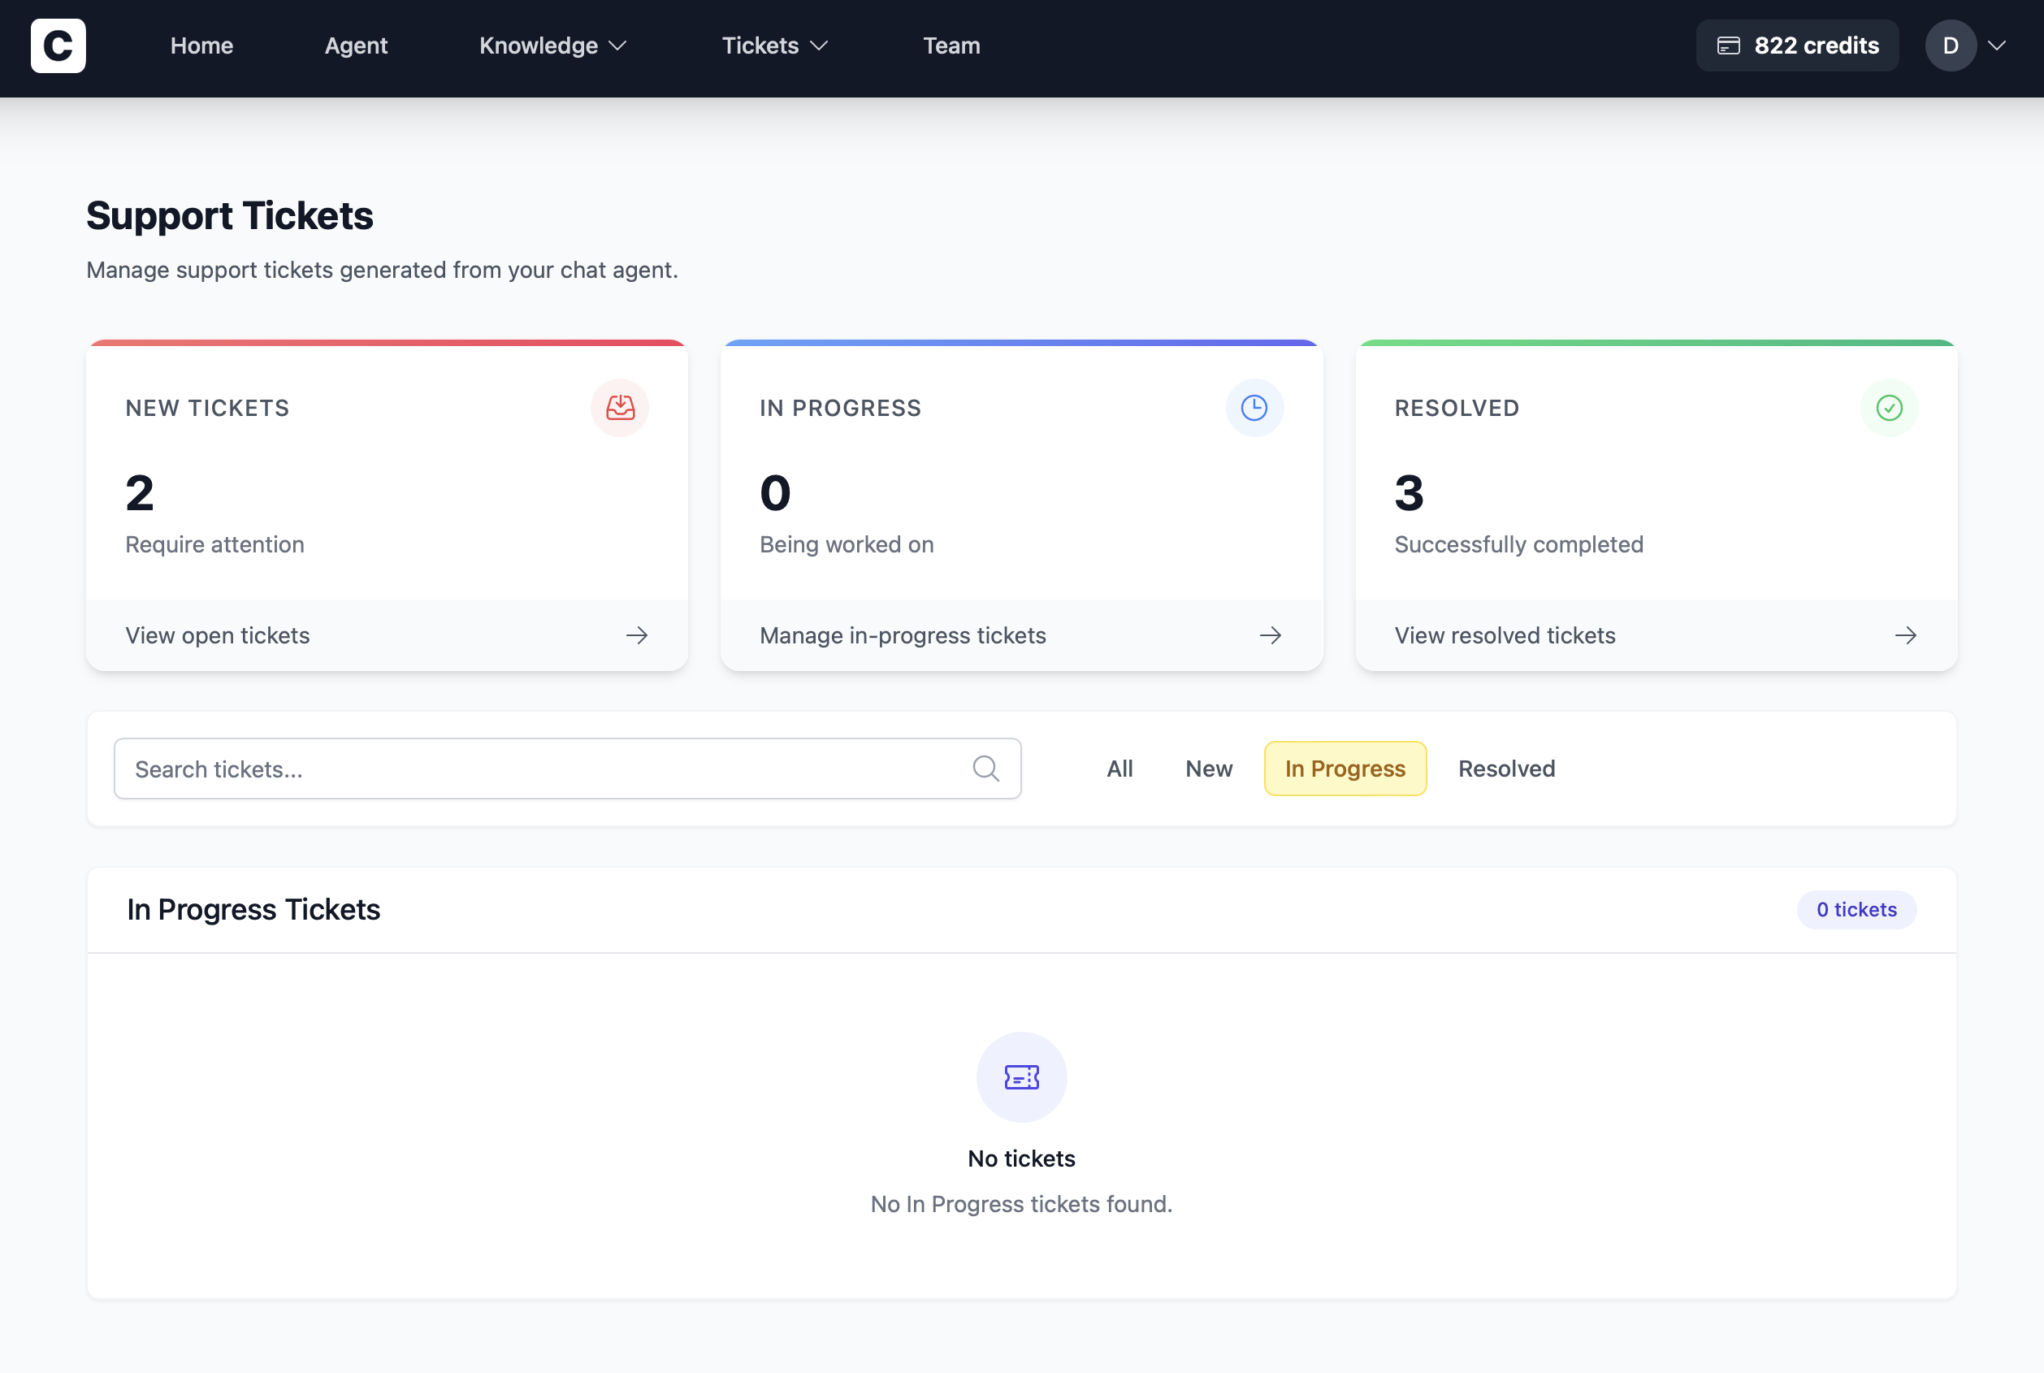Click the blue clock icon on In Progress
Viewport: 2044px width, 1373px height.
pyautogui.click(x=1254, y=407)
